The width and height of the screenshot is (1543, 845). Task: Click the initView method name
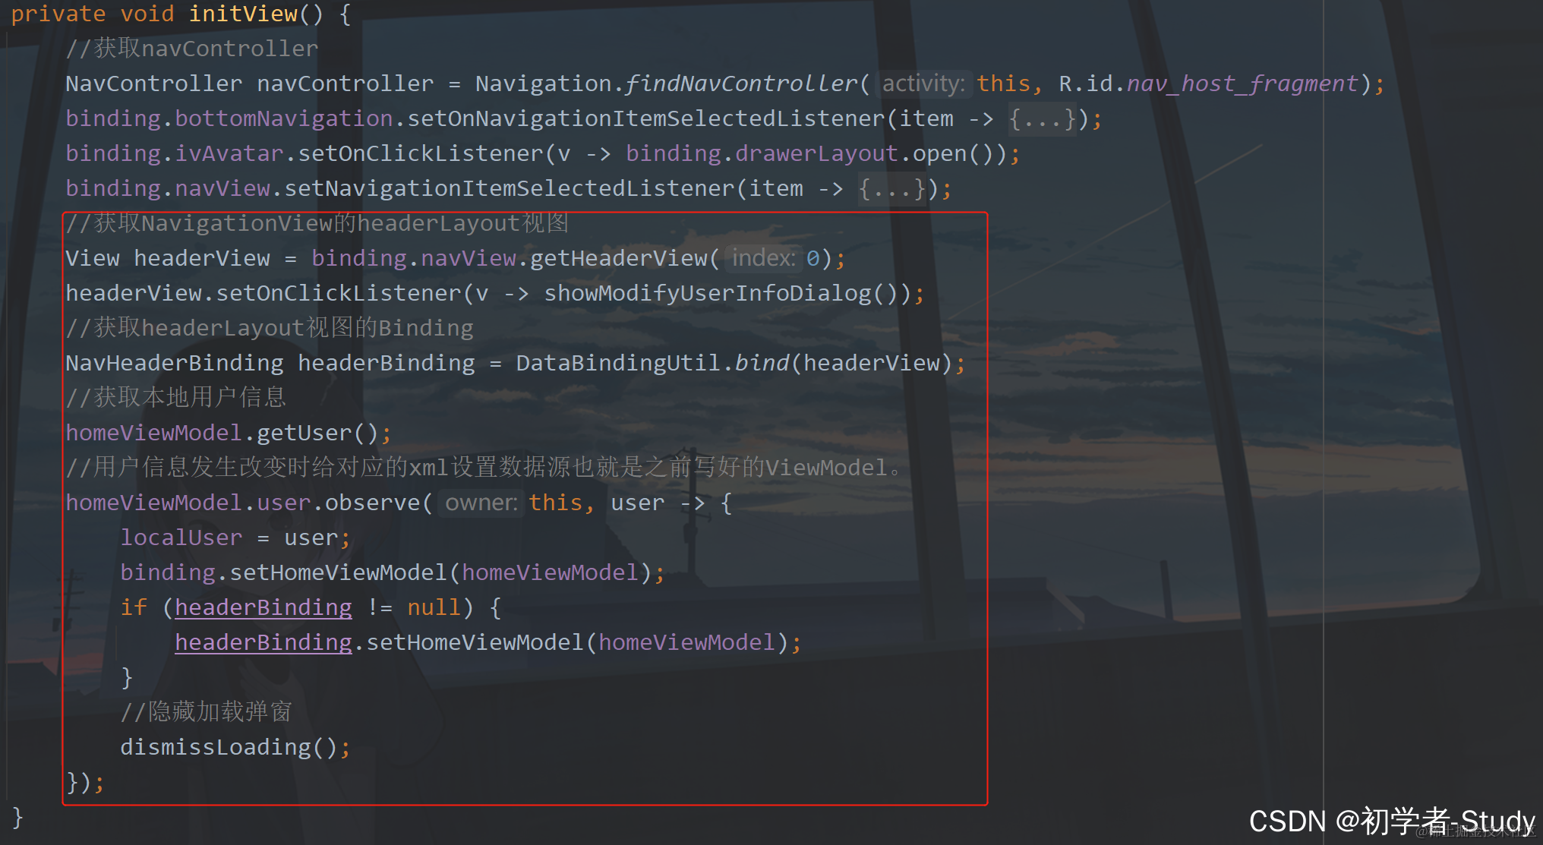tap(243, 14)
